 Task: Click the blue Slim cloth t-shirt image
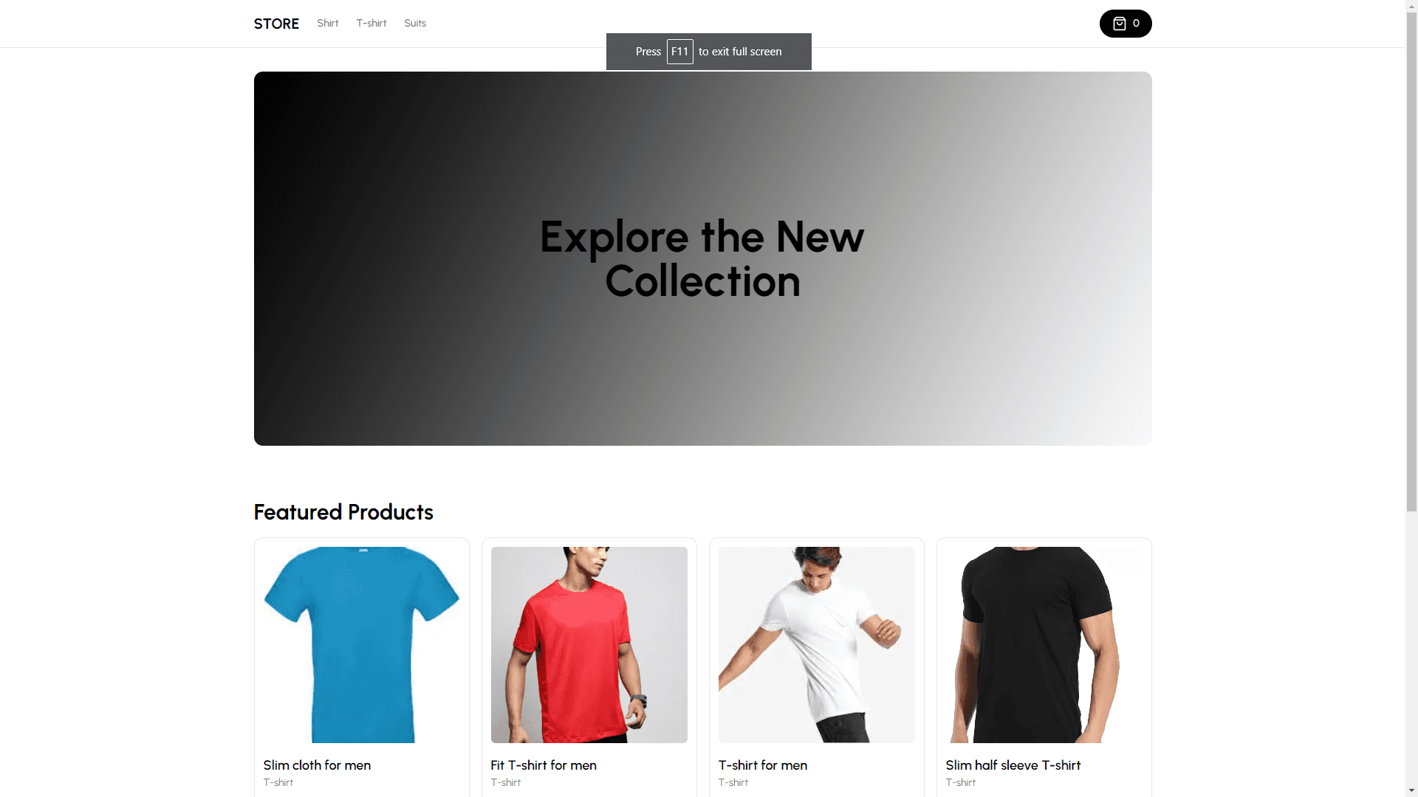pyautogui.click(x=362, y=645)
